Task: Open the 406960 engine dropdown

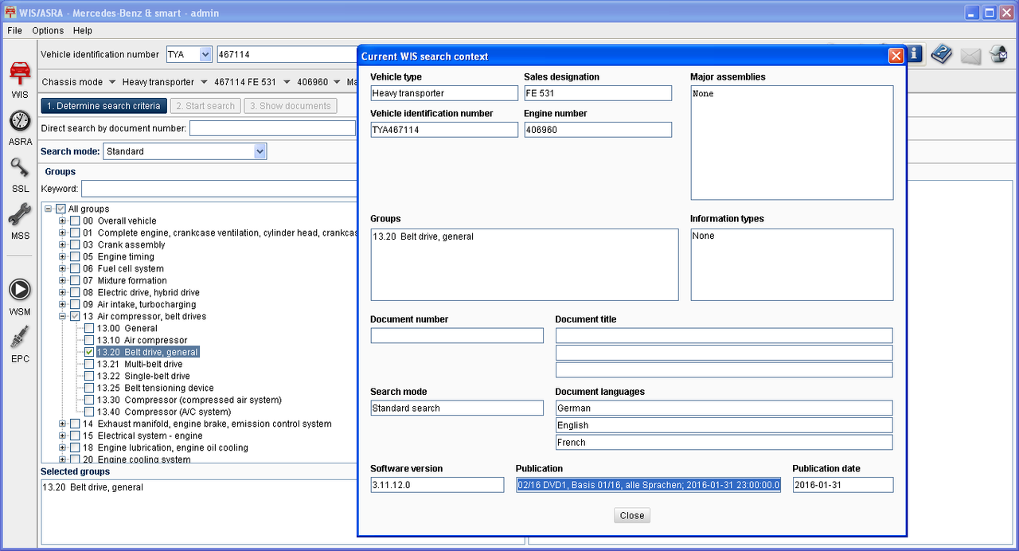Action: (x=338, y=82)
